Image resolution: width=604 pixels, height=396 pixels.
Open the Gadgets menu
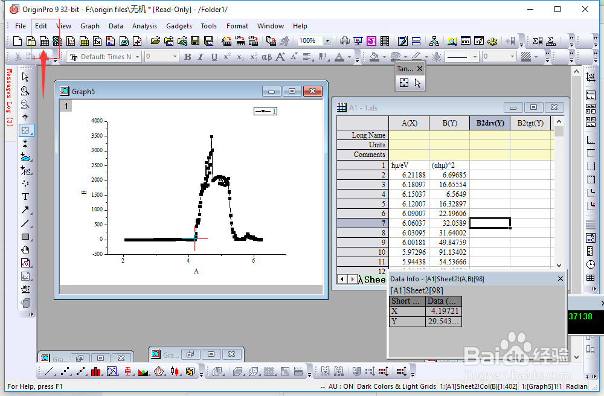179,26
